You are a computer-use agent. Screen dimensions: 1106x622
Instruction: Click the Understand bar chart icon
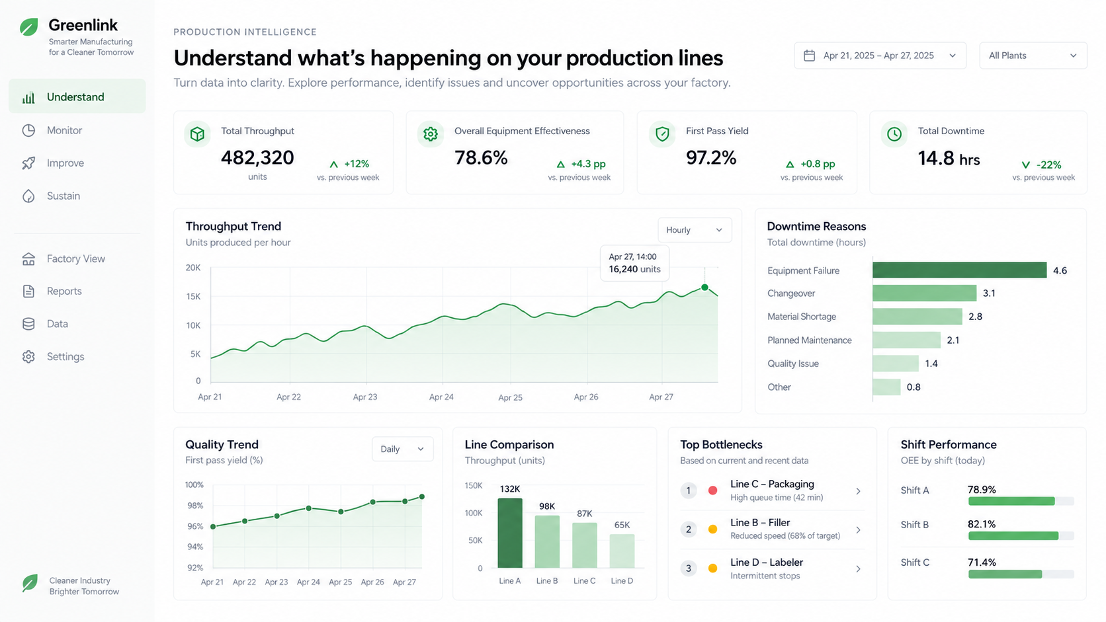[28, 98]
